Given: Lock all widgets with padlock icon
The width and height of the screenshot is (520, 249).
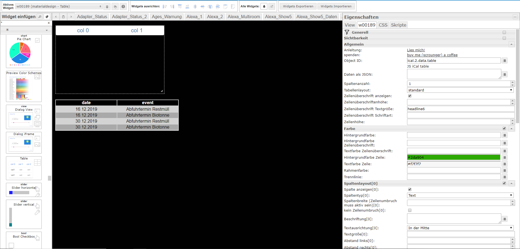Looking at the screenshot, I should coord(264,7).
